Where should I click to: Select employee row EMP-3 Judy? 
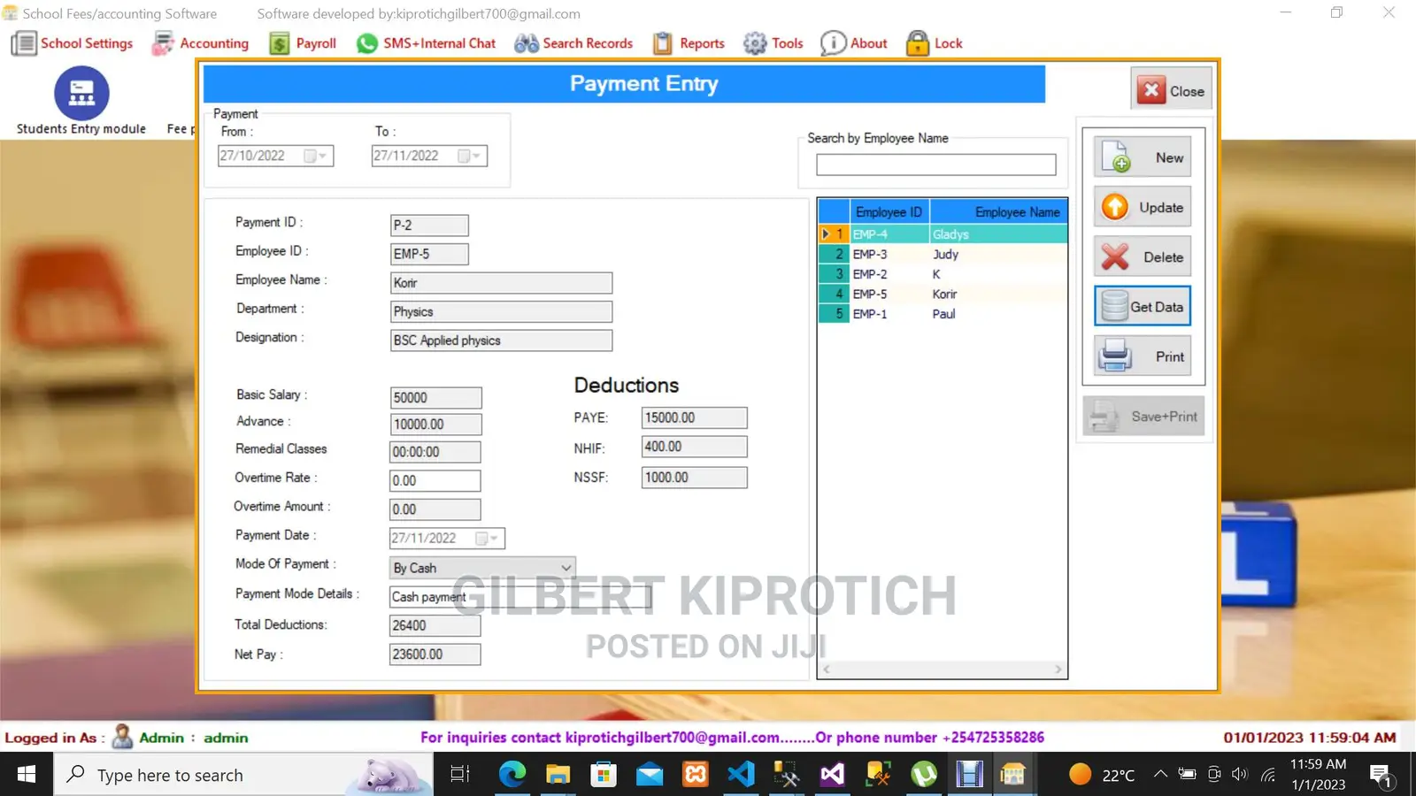coord(943,254)
